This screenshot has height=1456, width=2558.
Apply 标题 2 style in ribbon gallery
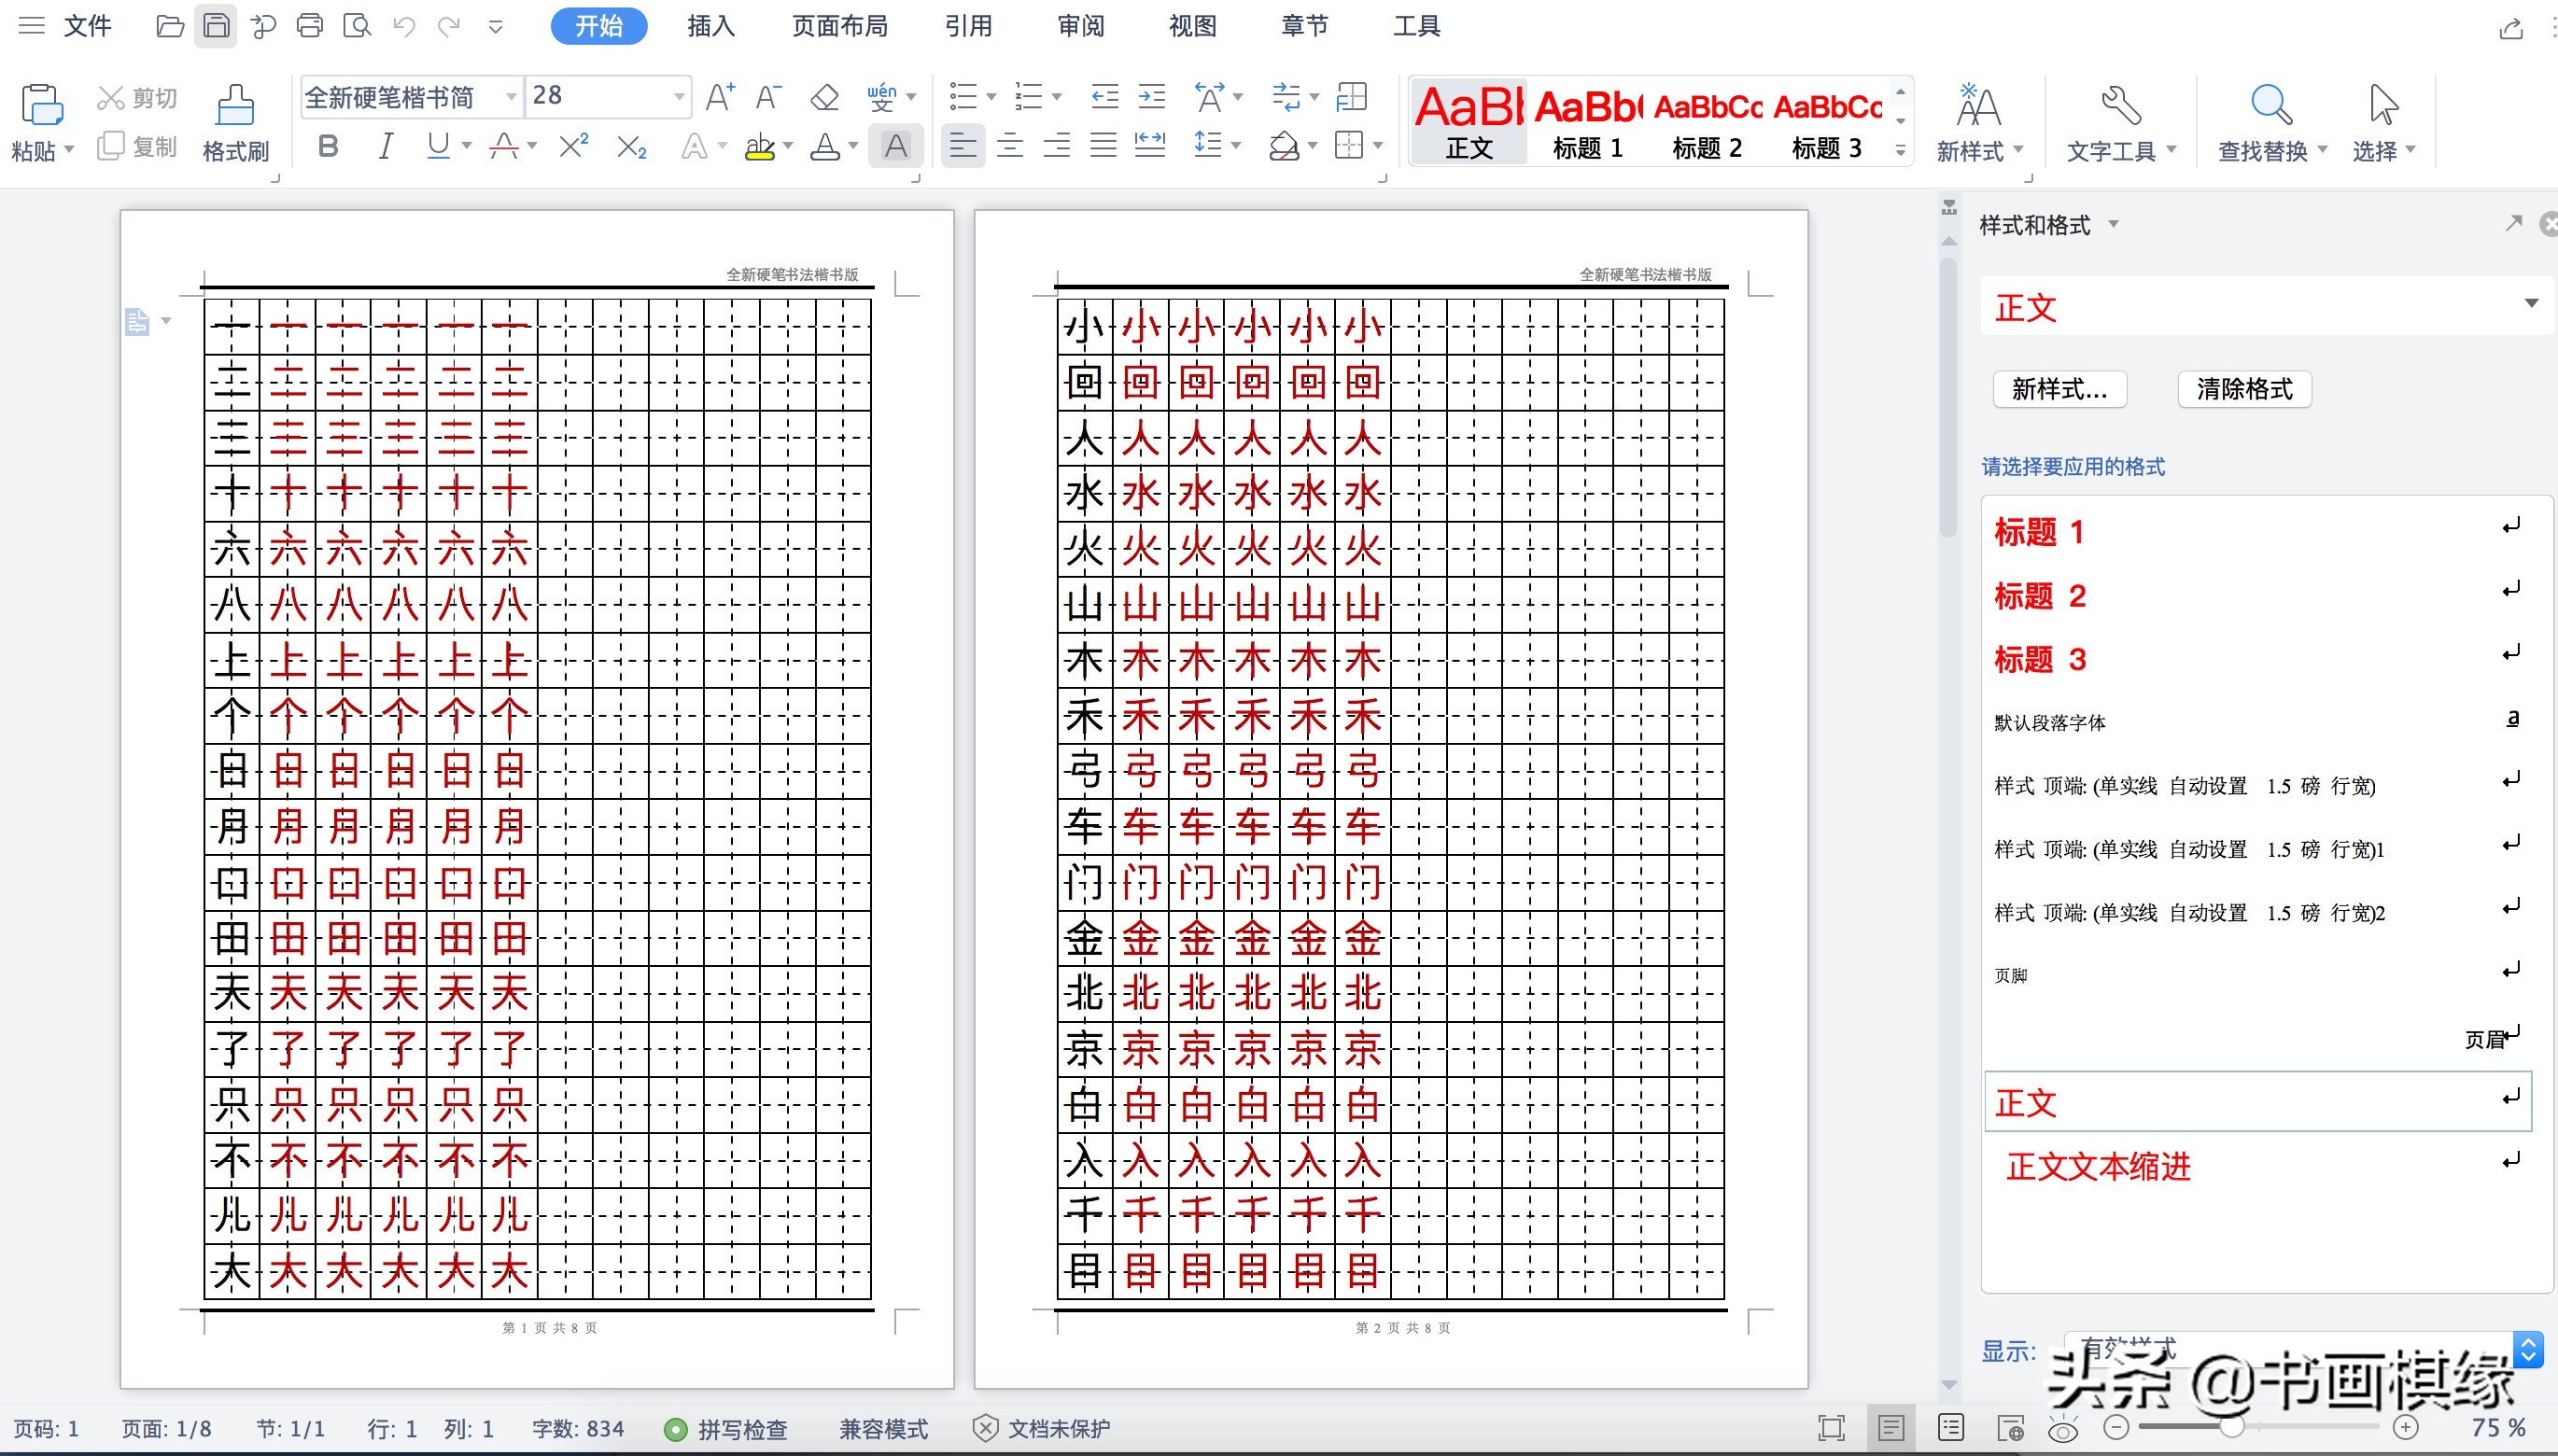point(1707,123)
